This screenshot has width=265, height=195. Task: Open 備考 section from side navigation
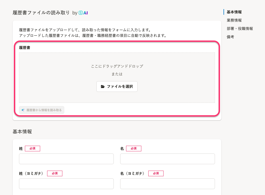click(x=230, y=37)
